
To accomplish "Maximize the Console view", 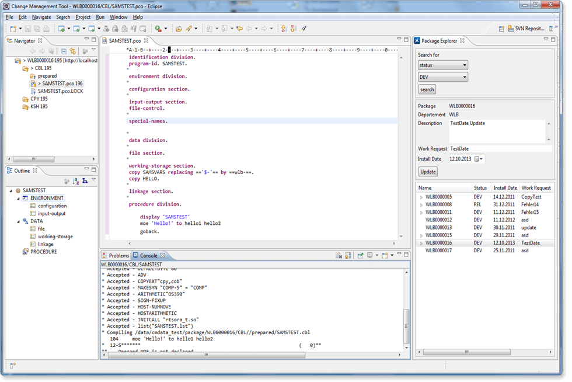I will click(x=406, y=255).
